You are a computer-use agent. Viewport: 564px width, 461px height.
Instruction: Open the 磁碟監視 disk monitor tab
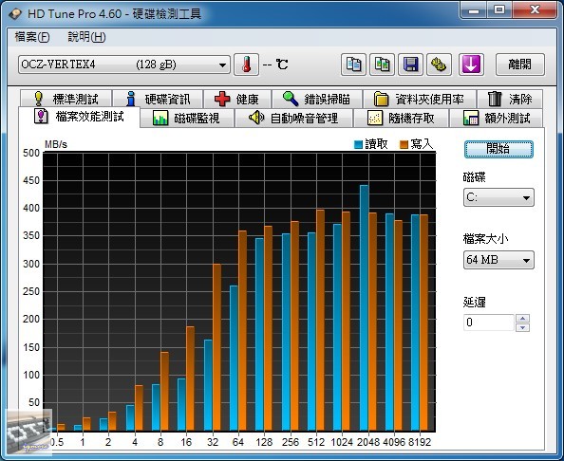pyautogui.click(x=187, y=119)
